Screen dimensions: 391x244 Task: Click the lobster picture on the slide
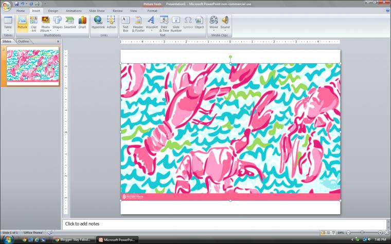pyautogui.click(x=230, y=132)
